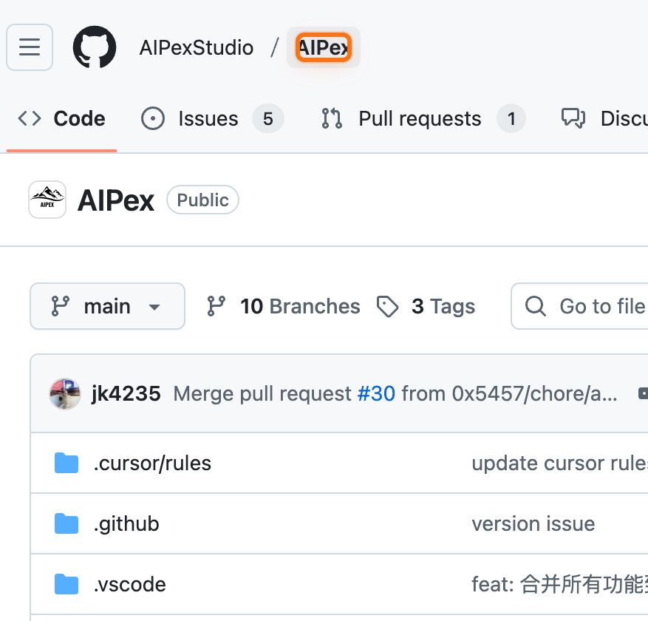Click the Pull requests branch icon

tap(331, 118)
